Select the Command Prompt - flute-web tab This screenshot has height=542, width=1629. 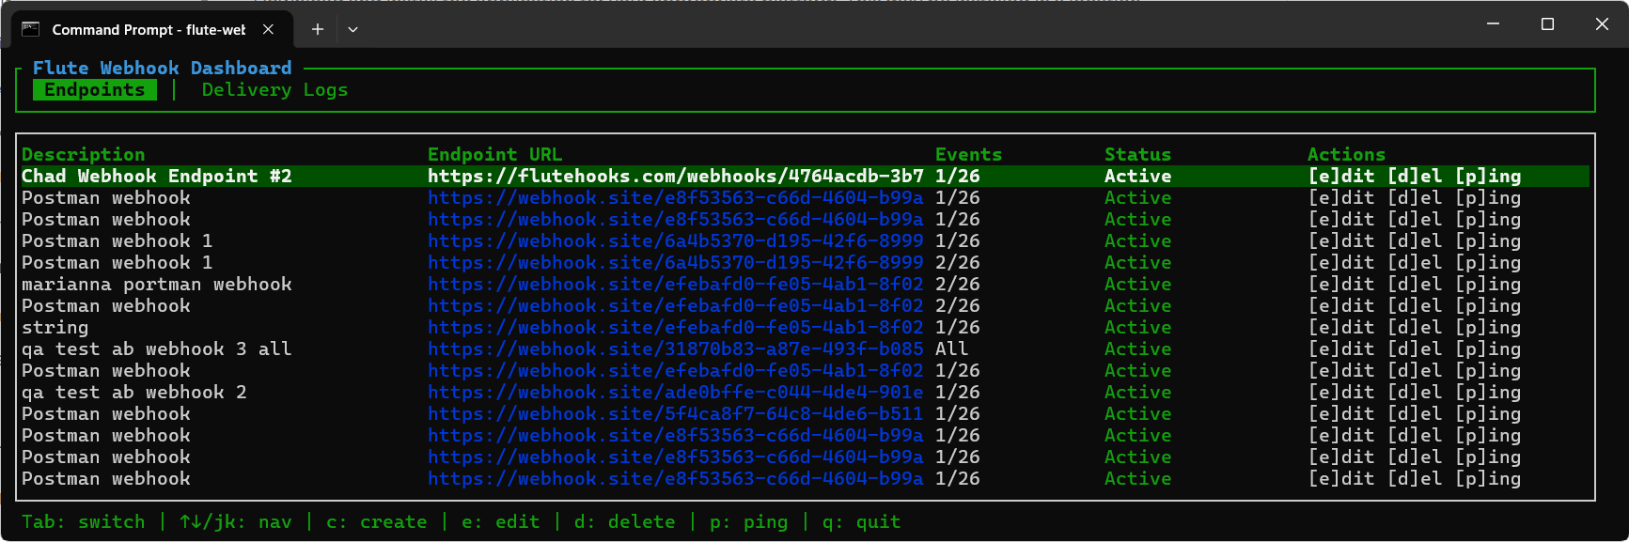click(x=152, y=29)
